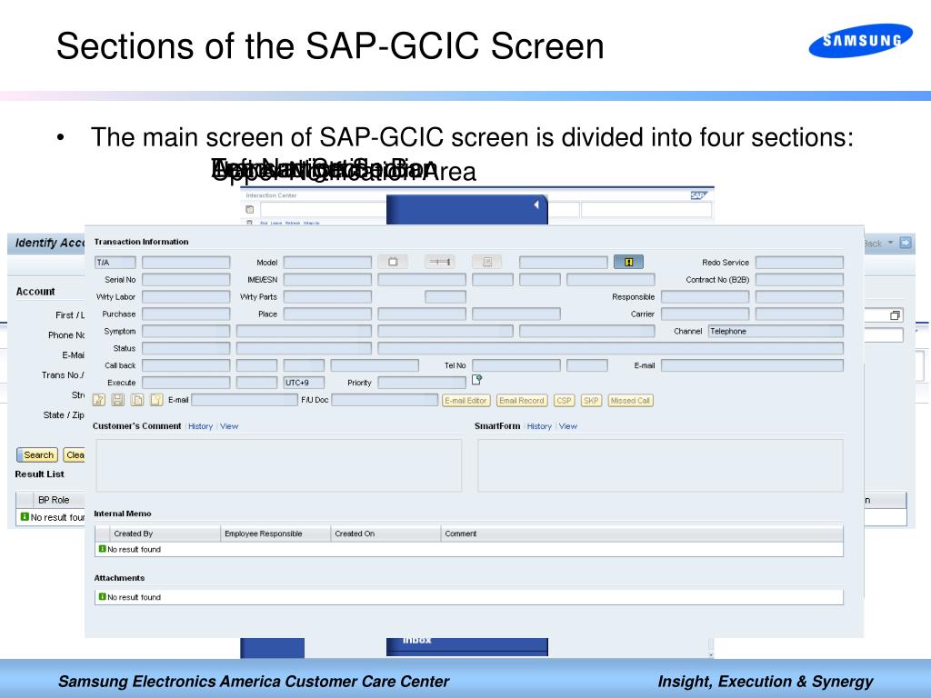Click the new note icon left of E-mail

[x=156, y=400]
